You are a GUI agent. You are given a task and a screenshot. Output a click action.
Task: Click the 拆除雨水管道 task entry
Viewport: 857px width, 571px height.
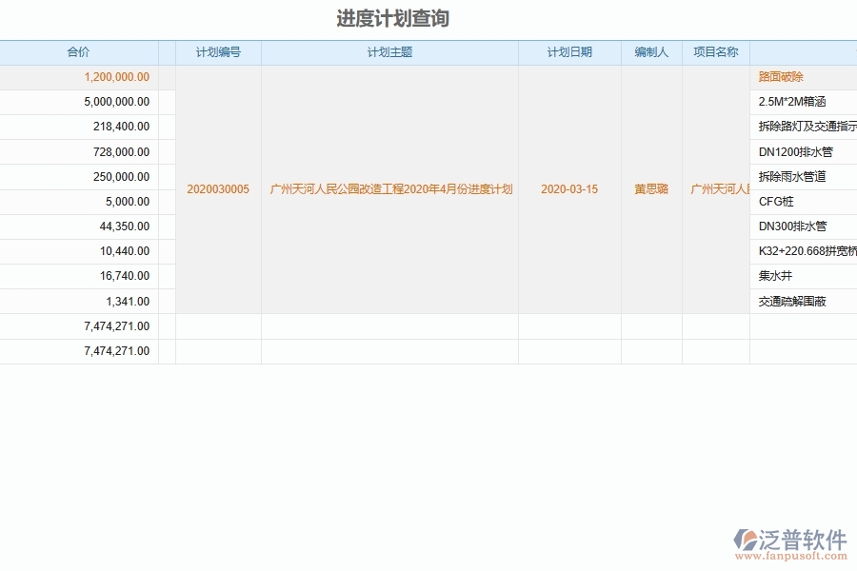(792, 176)
